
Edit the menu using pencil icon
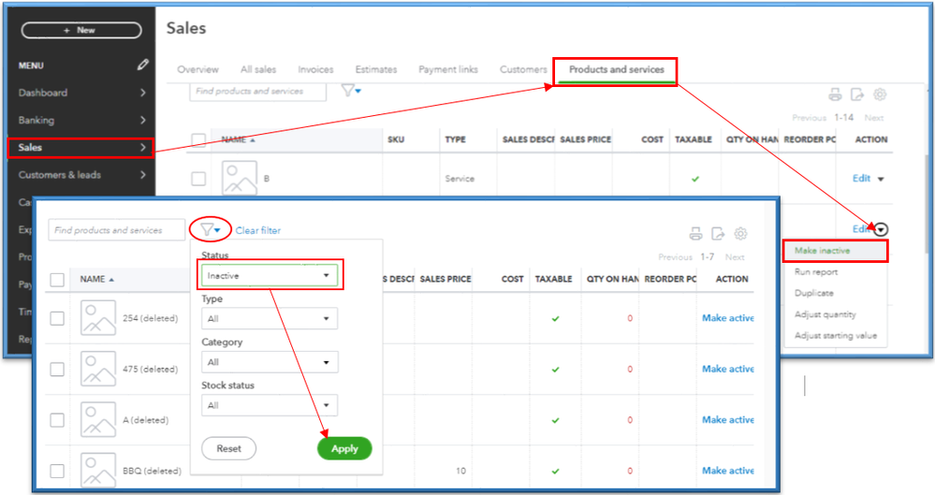142,65
